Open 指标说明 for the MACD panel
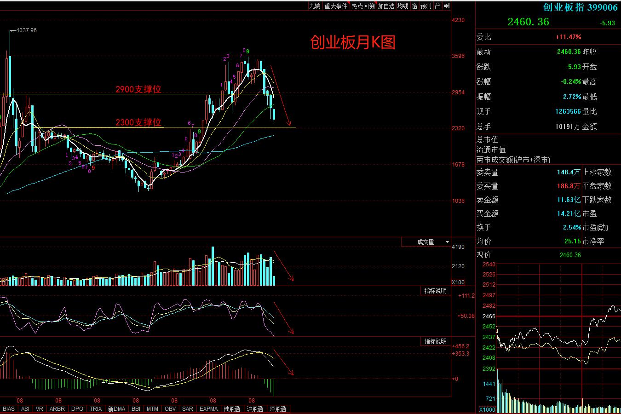621x414 pixels. pos(435,341)
